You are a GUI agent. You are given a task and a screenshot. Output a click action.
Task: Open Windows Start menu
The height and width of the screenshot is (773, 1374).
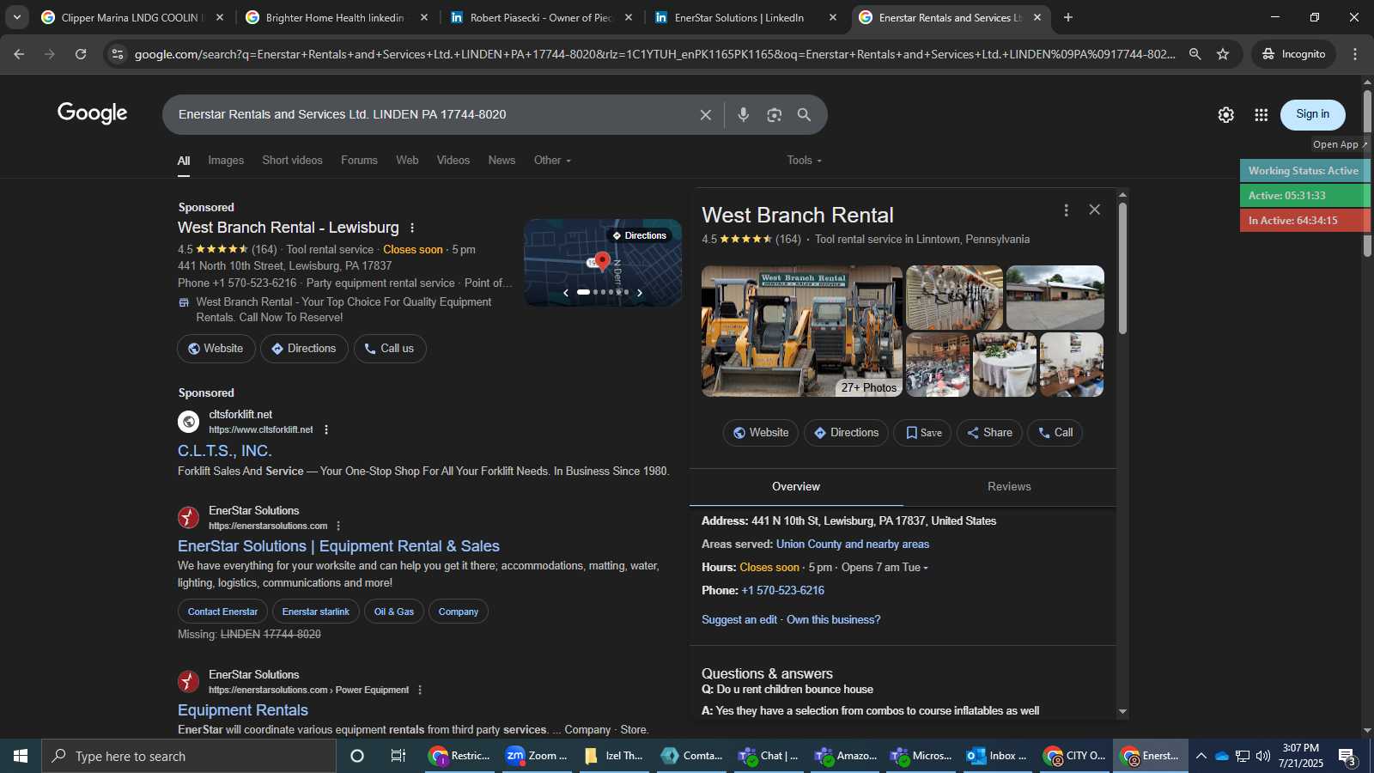(x=21, y=756)
